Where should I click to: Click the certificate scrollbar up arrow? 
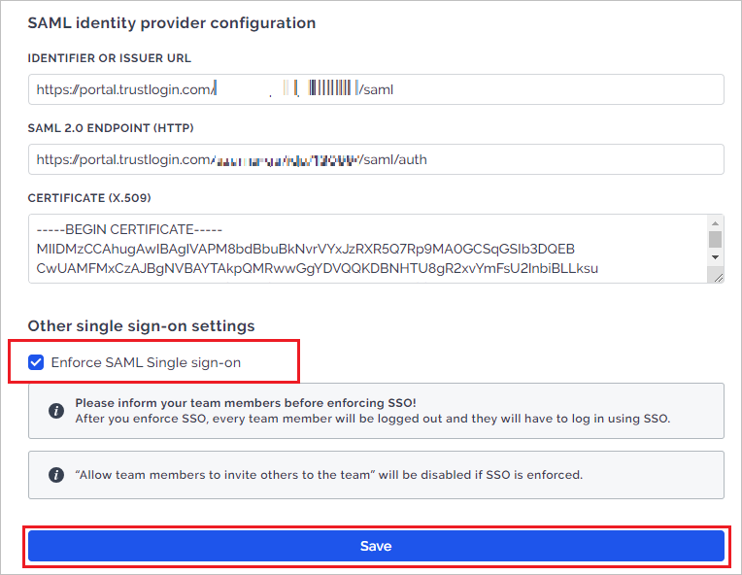pos(715,222)
